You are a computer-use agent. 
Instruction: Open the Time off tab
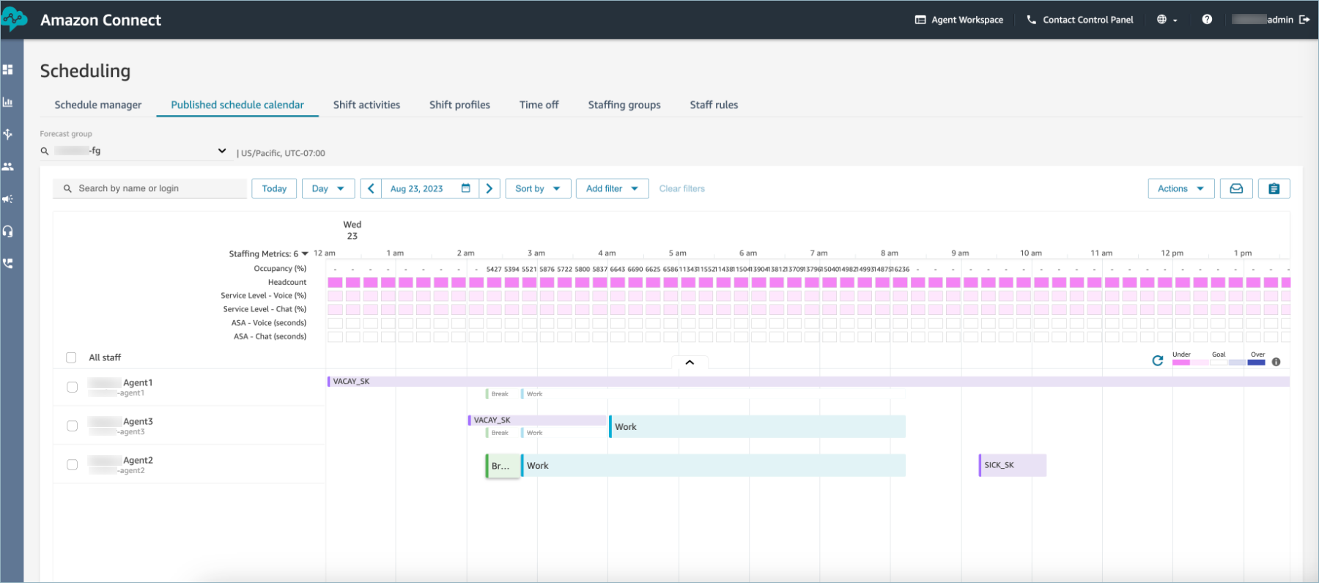[539, 105]
